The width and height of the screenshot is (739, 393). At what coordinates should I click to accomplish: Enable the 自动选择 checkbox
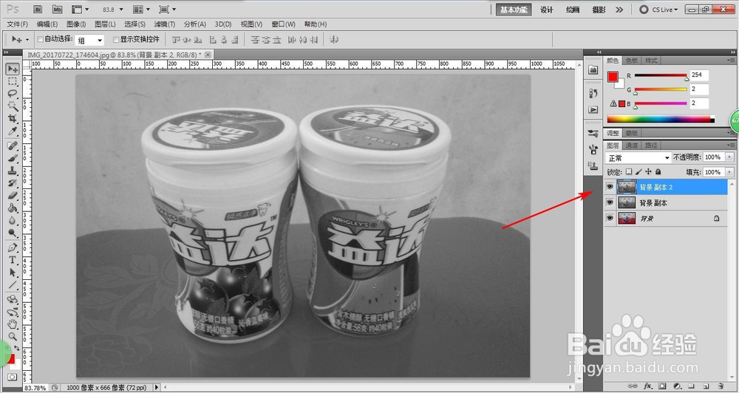40,40
